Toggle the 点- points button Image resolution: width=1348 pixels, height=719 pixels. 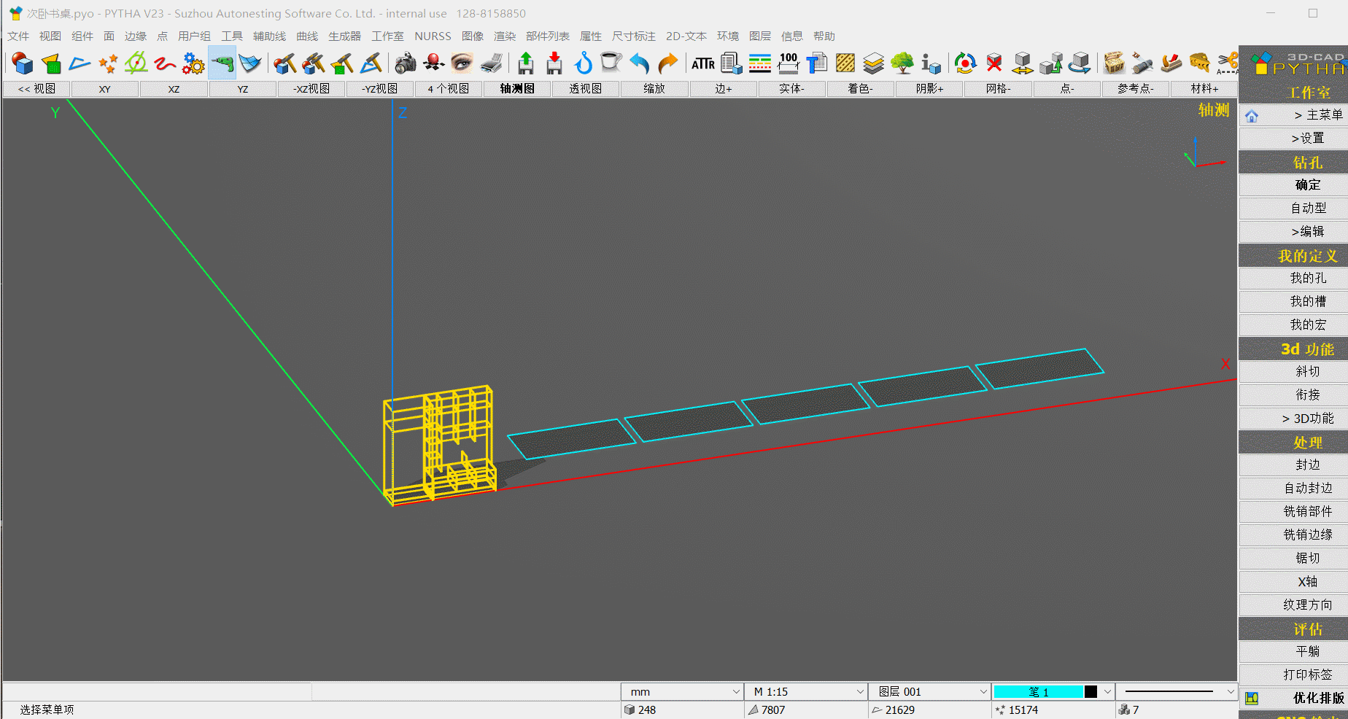pyautogui.click(x=1067, y=89)
